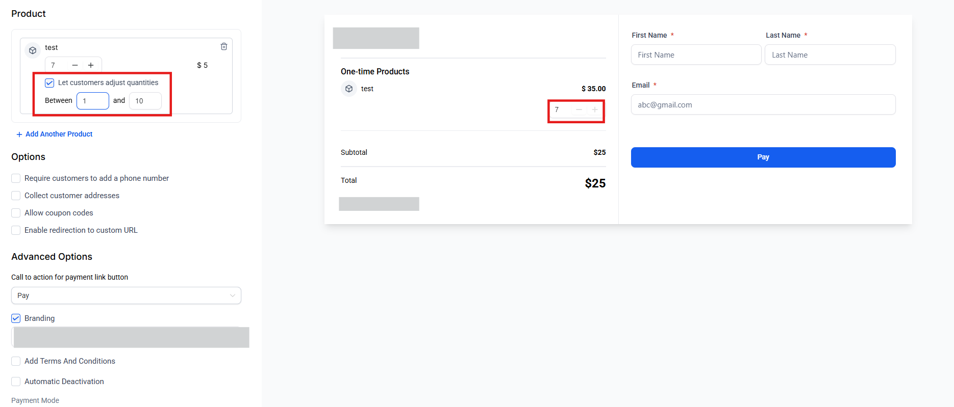Enable Collect customer addresses option
Viewport: 954px width, 407px height.
[16, 196]
